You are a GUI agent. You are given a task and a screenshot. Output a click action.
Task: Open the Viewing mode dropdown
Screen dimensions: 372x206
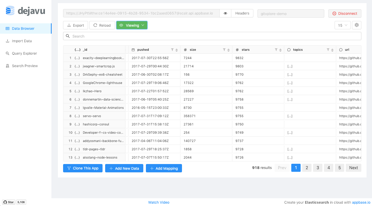(132, 25)
